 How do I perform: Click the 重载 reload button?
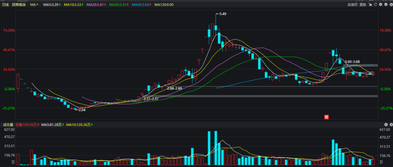[x=363, y=5]
